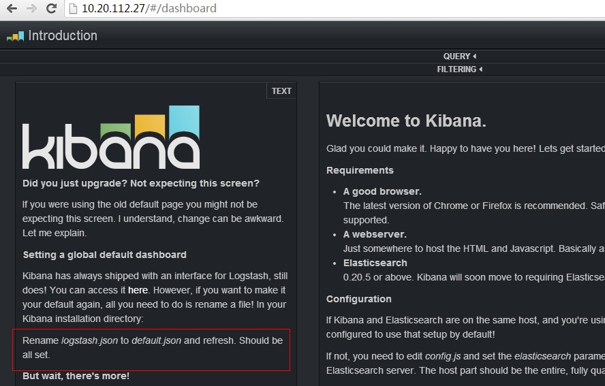Click the 'default.json' italic filename
The width and height of the screenshot is (605, 386).
[156, 341]
